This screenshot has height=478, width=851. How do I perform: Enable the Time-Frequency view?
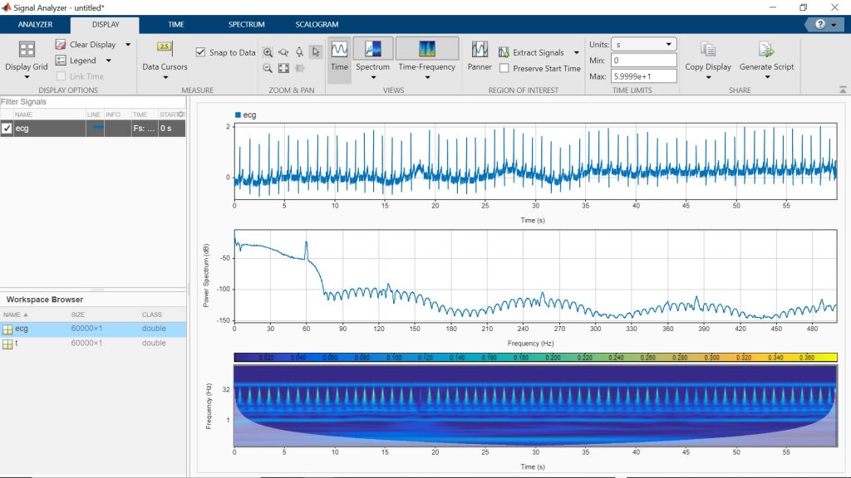426,50
